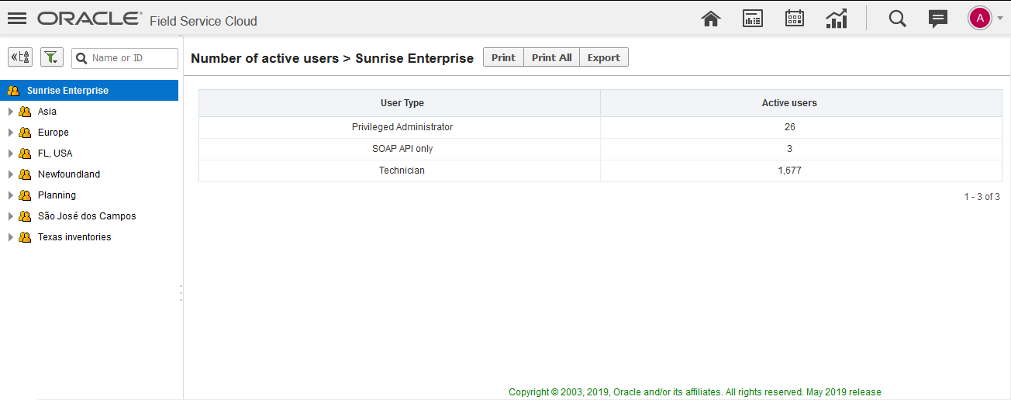Image resolution: width=1011 pixels, height=400 pixels.
Task: Focus the Name or ID search field
Action: tap(125, 58)
